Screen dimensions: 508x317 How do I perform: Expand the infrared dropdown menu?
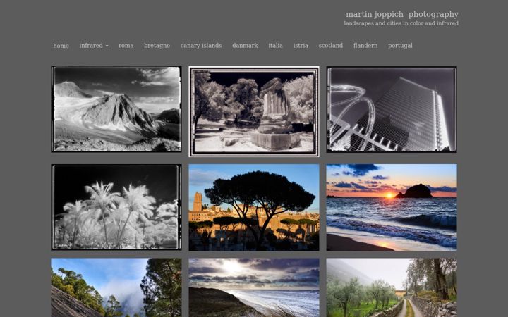point(94,46)
